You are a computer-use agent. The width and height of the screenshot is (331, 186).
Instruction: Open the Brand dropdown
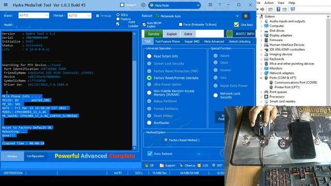pyautogui.click(x=34, y=16)
